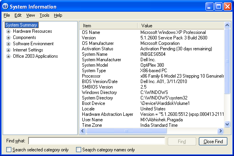Select the OS Name row
Image resolution: width=234 pixels, height=156 pixels.
coord(152,32)
